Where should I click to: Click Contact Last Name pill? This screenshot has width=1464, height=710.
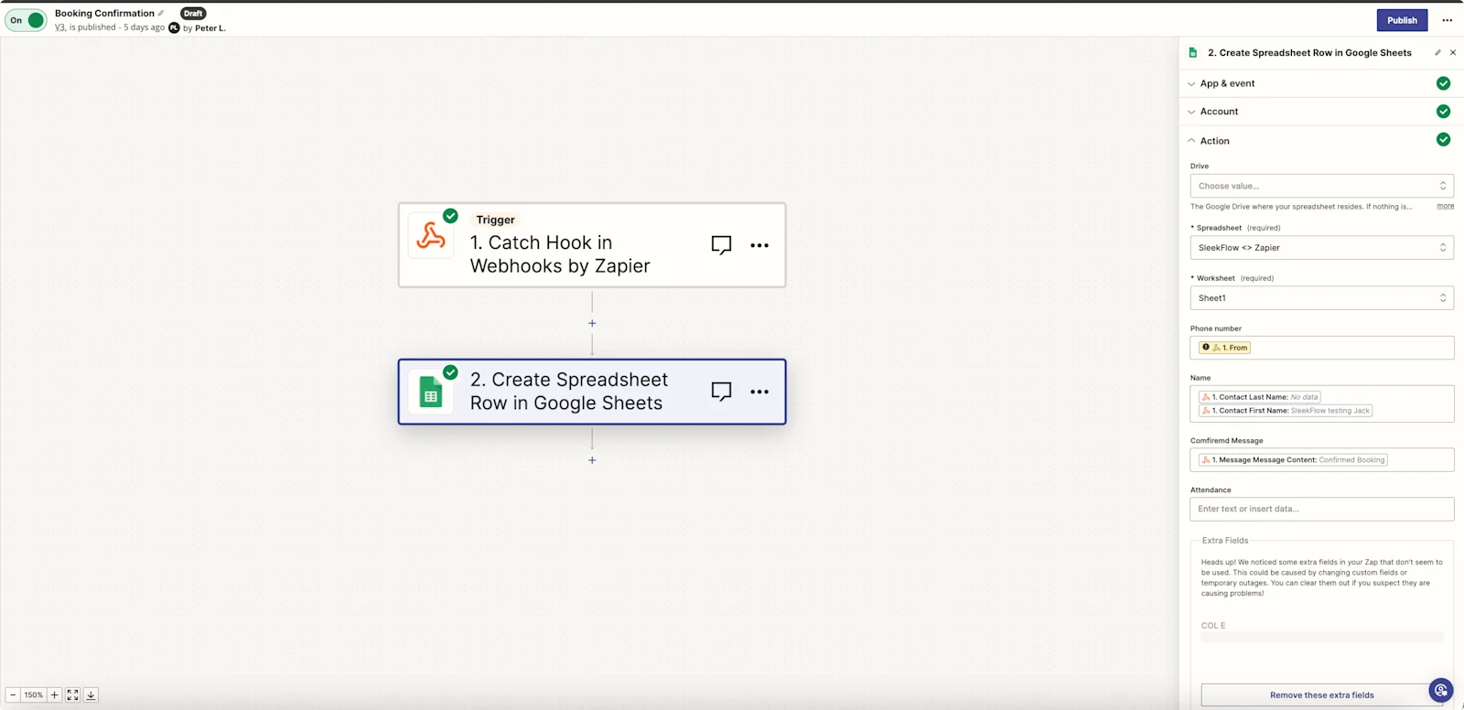click(x=1260, y=397)
